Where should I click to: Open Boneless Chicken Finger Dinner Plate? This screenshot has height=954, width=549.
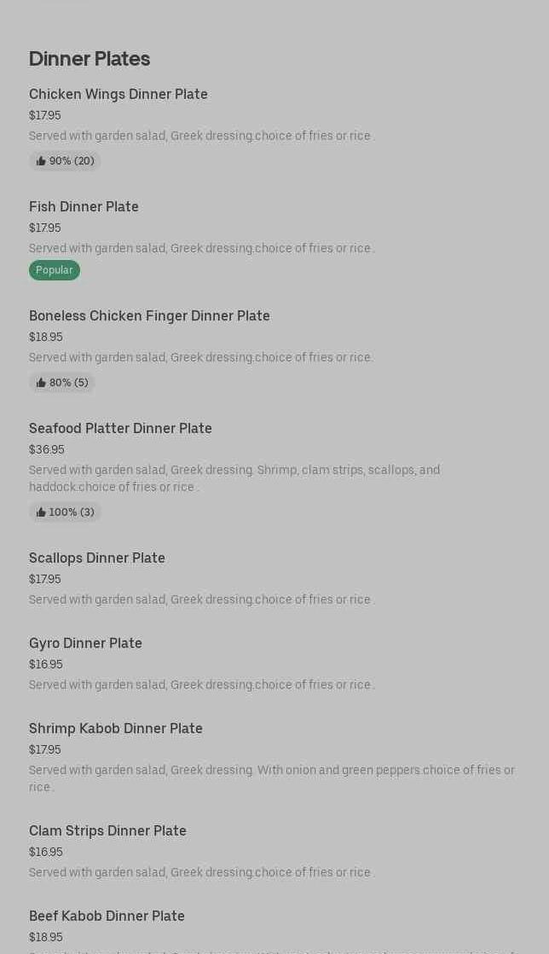(x=149, y=315)
